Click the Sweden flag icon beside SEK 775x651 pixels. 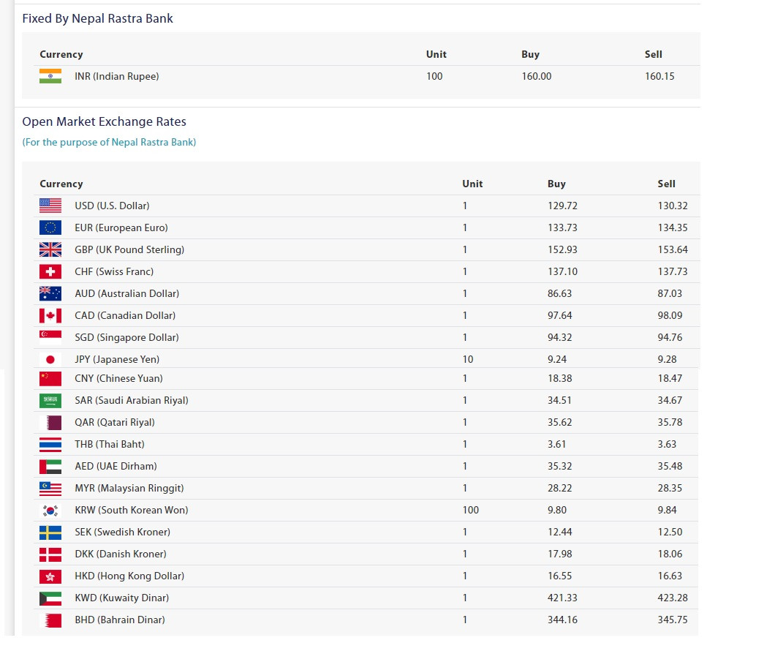50,533
